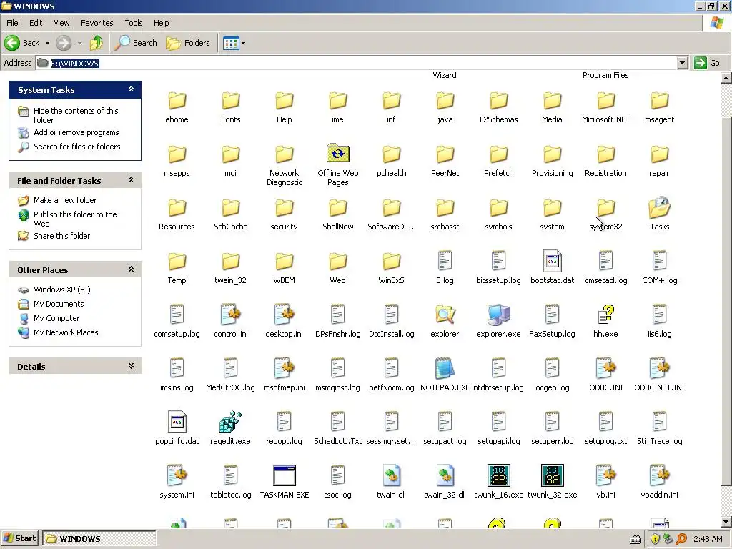Select the control.ini file icon

[231, 315]
